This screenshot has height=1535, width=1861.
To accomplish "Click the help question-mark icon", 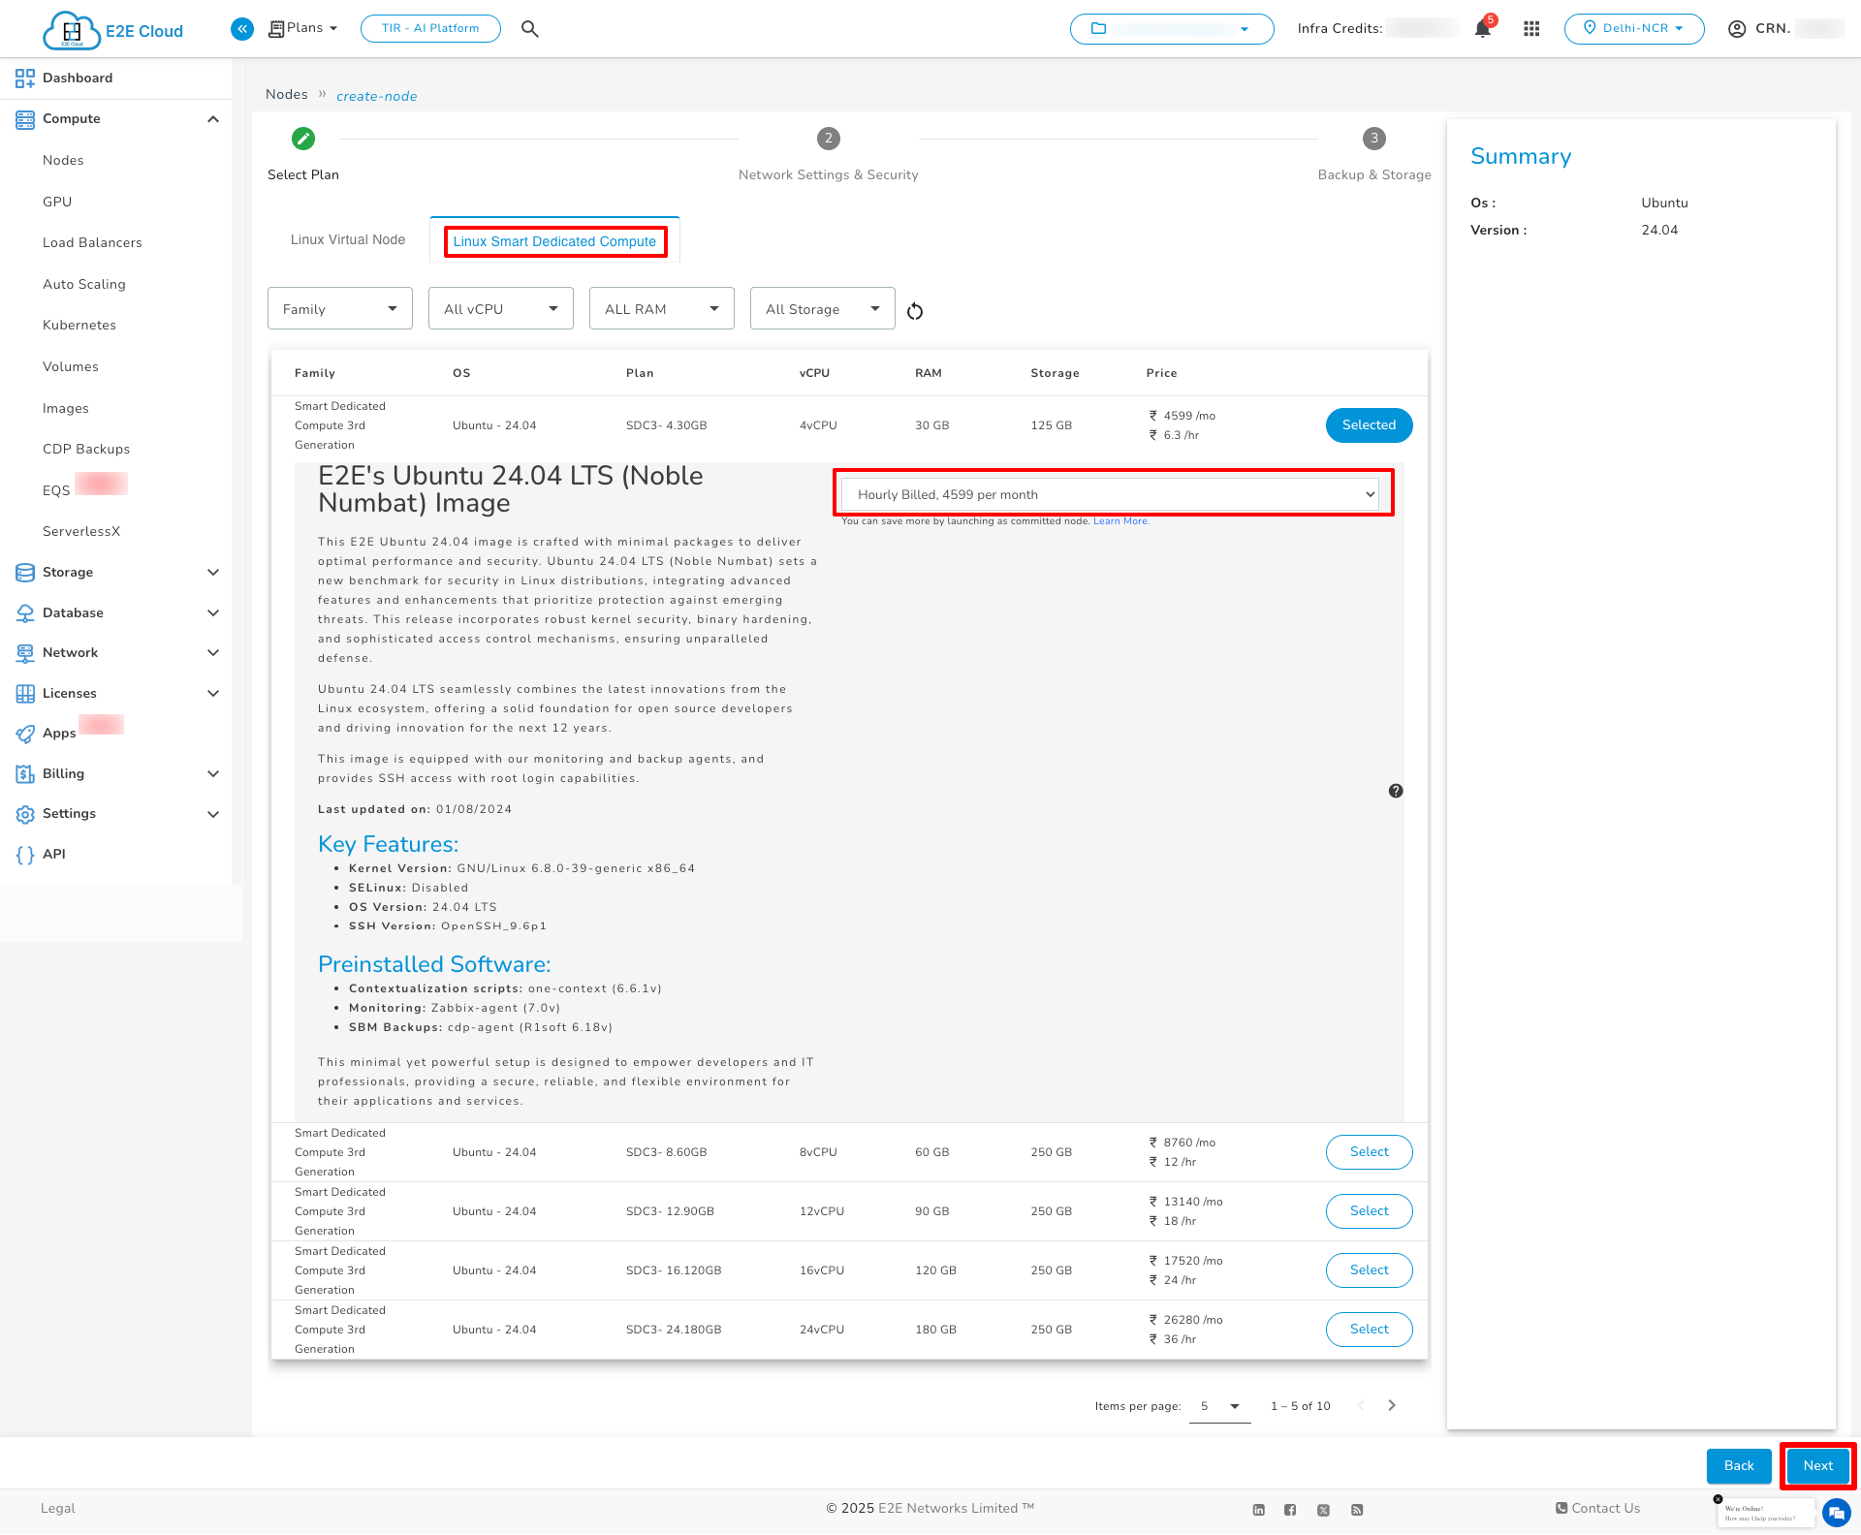I will tap(1396, 791).
